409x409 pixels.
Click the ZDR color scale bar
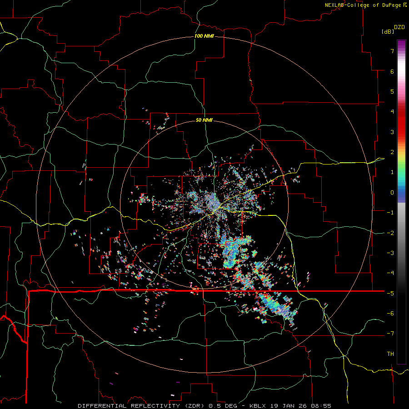click(x=401, y=202)
